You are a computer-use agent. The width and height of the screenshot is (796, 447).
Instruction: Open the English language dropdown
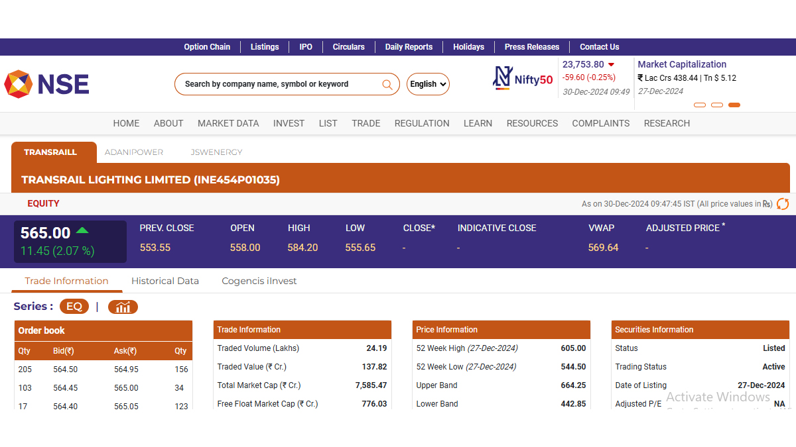(428, 84)
